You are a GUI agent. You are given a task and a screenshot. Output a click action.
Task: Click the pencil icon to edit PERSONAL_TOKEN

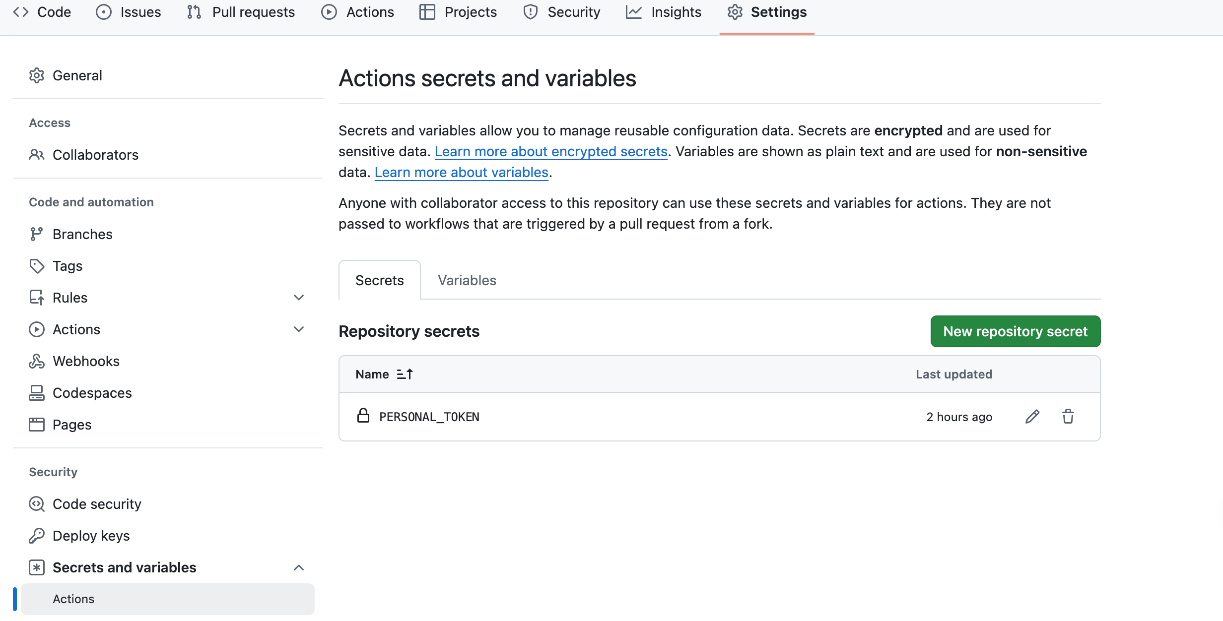tap(1032, 417)
